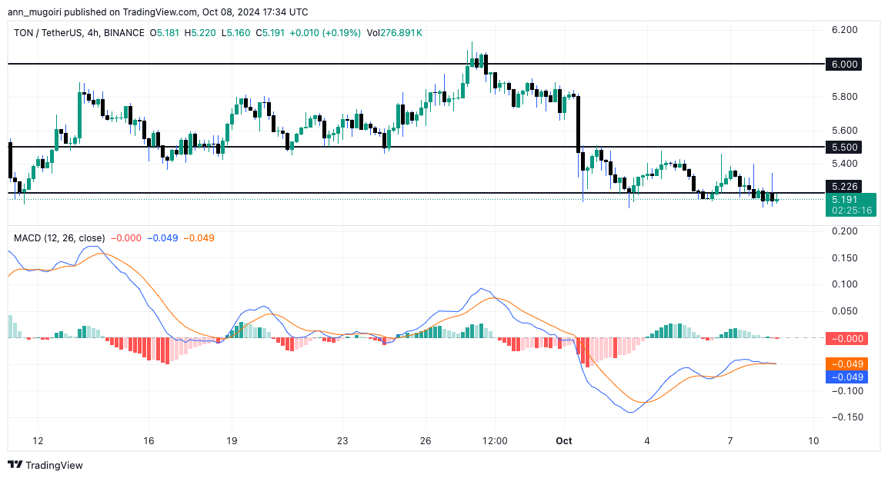Click the 'Oct' month label on time axis

564,440
